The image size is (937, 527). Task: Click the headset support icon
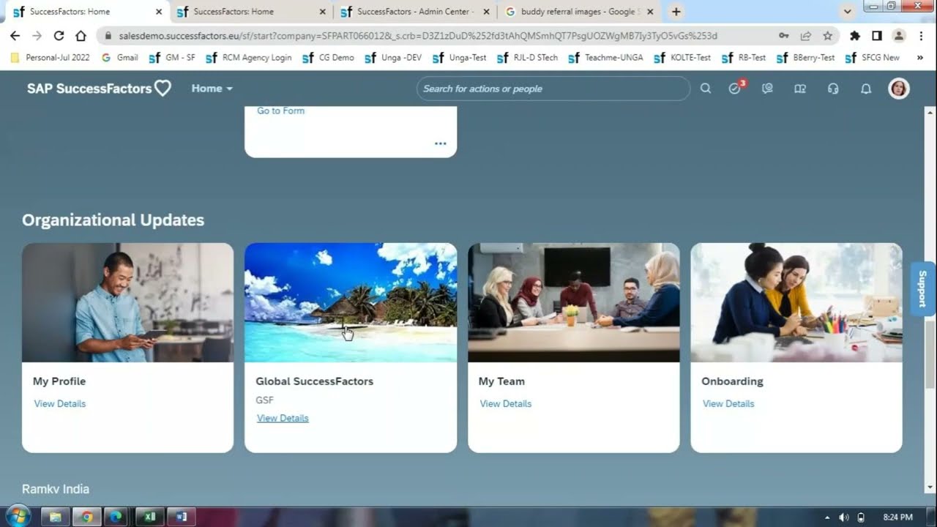pos(833,89)
